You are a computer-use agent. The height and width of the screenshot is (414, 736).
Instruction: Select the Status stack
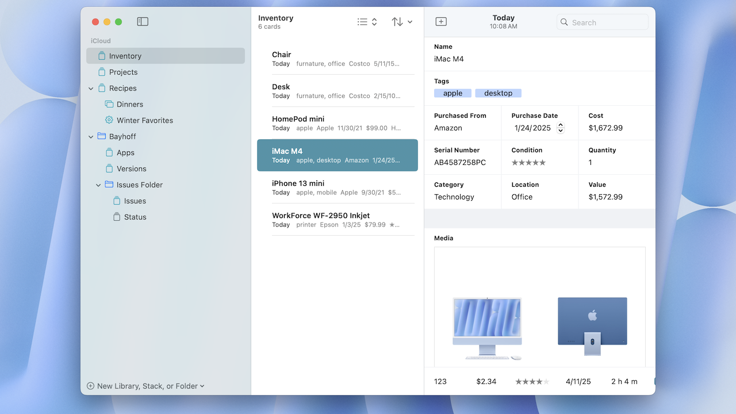pos(166,217)
